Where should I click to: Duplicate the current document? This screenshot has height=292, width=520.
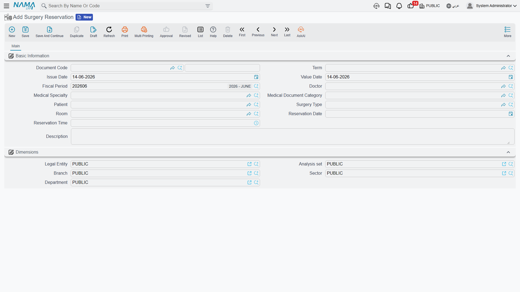[x=77, y=32]
